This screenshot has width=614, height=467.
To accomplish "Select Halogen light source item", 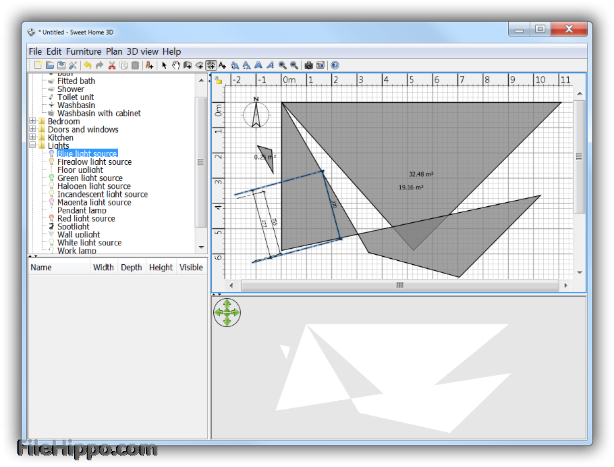I will pyautogui.click(x=94, y=186).
